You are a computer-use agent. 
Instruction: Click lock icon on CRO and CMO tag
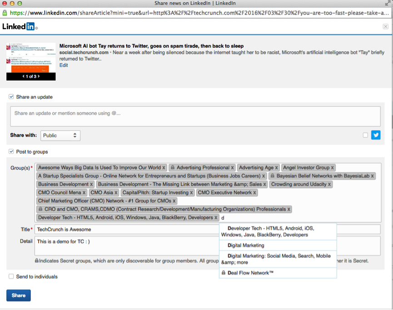[x=40, y=209]
